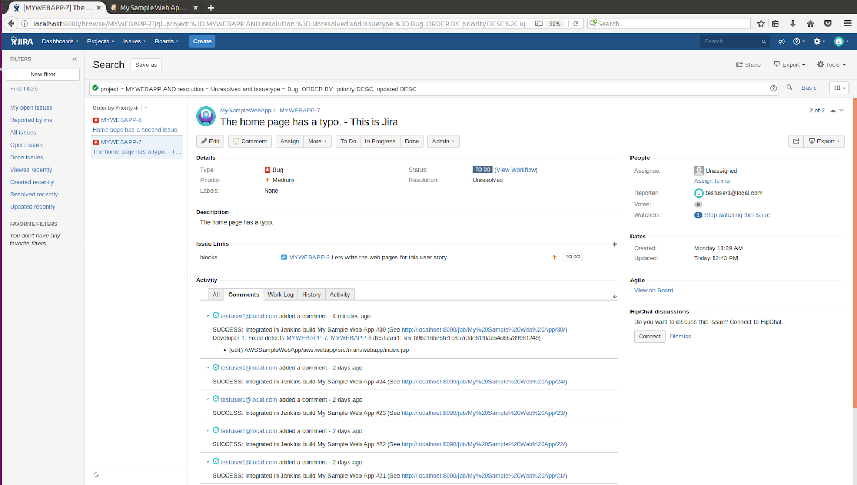Click the Connect to HipChat button

[650, 336]
